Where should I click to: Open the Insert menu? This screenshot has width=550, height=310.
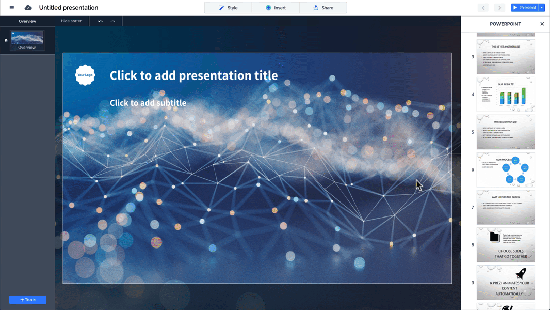pyautogui.click(x=276, y=7)
